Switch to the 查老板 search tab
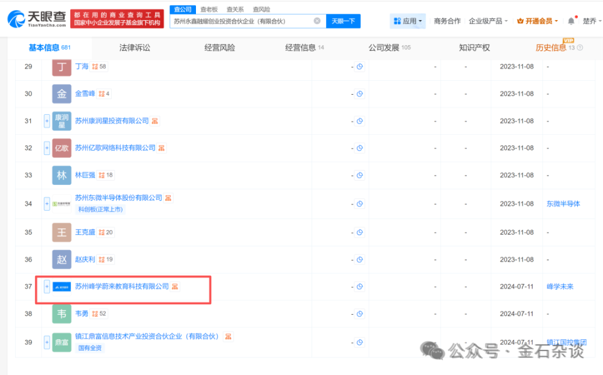Image resolution: width=603 pixels, height=375 pixels. click(209, 9)
